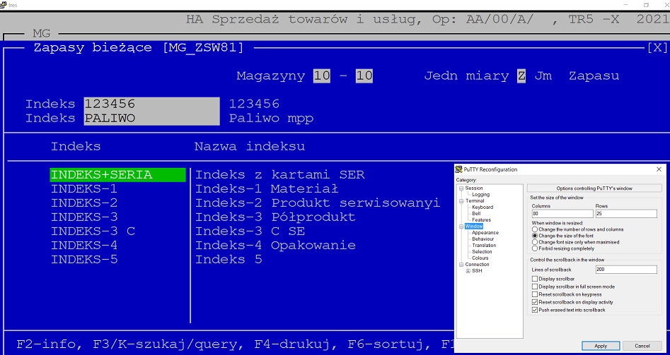This screenshot has width=670, height=355.
Task: Click 'Options controlling PuTTY's window' header
Action: (594, 188)
